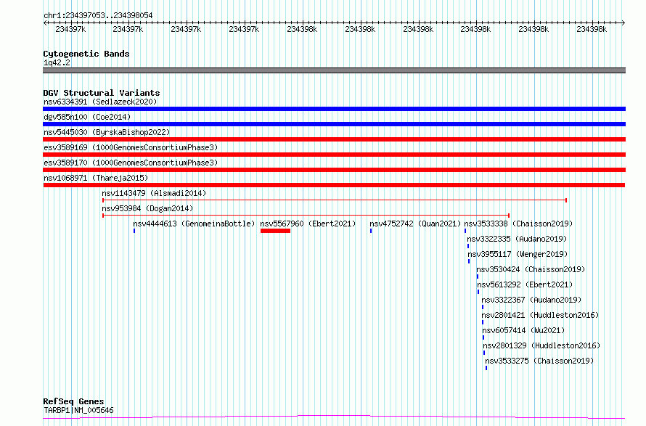This screenshot has height=426, width=646.
Task: Select the esv3589169 variant red bar
Action: pyautogui.click(x=334, y=155)
